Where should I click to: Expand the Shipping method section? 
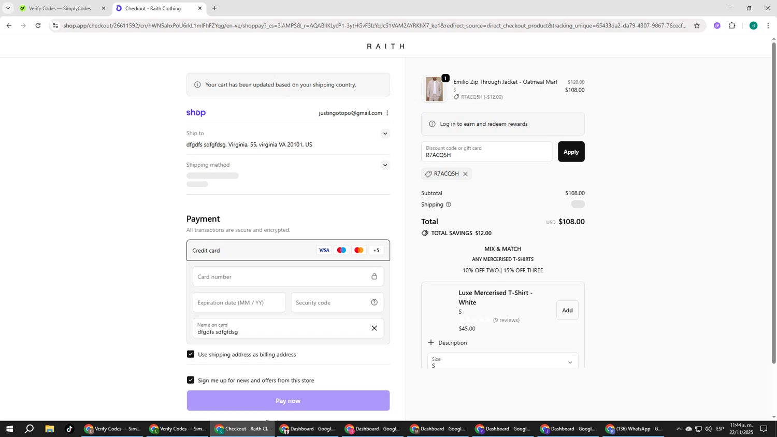385,165
